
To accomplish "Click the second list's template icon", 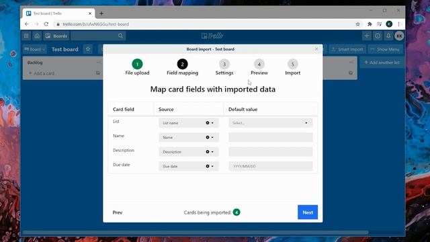I will click(x=351, y=73).
